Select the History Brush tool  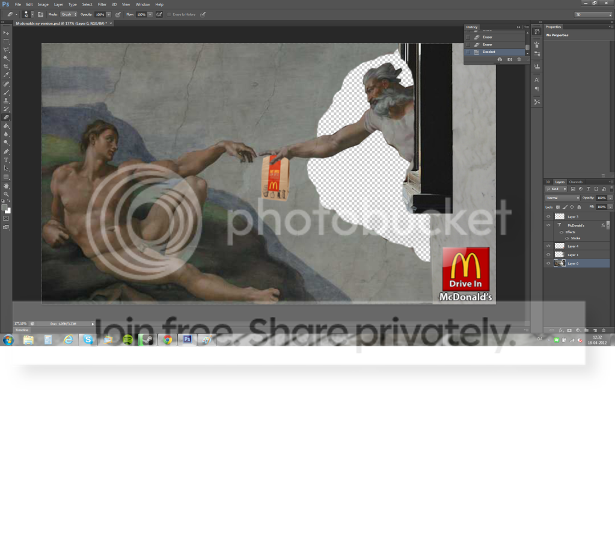(x=6, y=109)
